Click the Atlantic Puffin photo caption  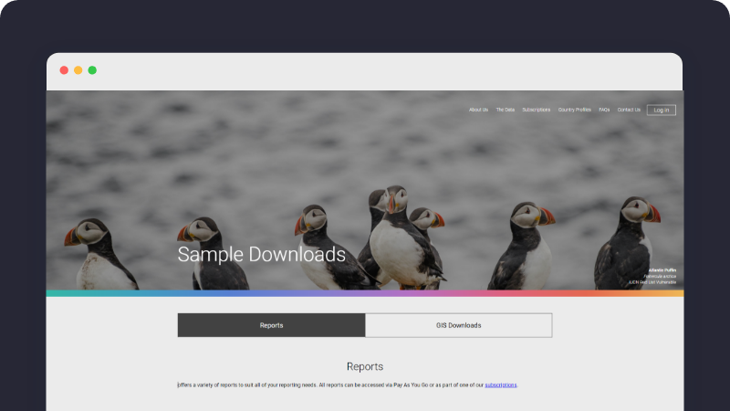[662, 276]
